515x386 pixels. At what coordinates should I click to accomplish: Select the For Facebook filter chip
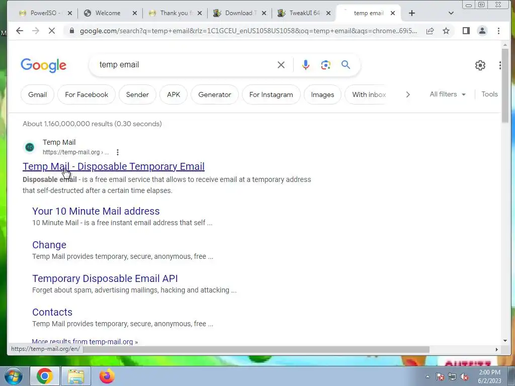[87, 94]
